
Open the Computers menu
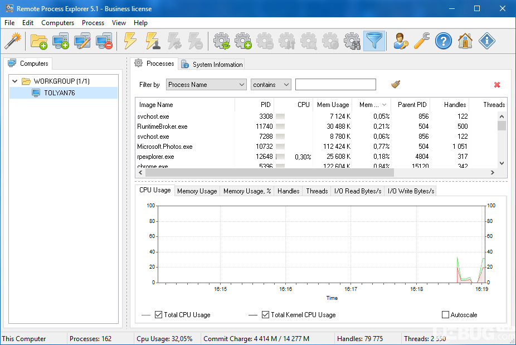point(57,23)
